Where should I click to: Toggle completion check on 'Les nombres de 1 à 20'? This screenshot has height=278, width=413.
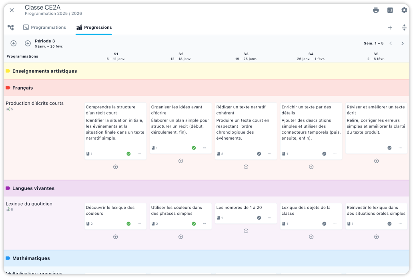click(x=259, y=218)
